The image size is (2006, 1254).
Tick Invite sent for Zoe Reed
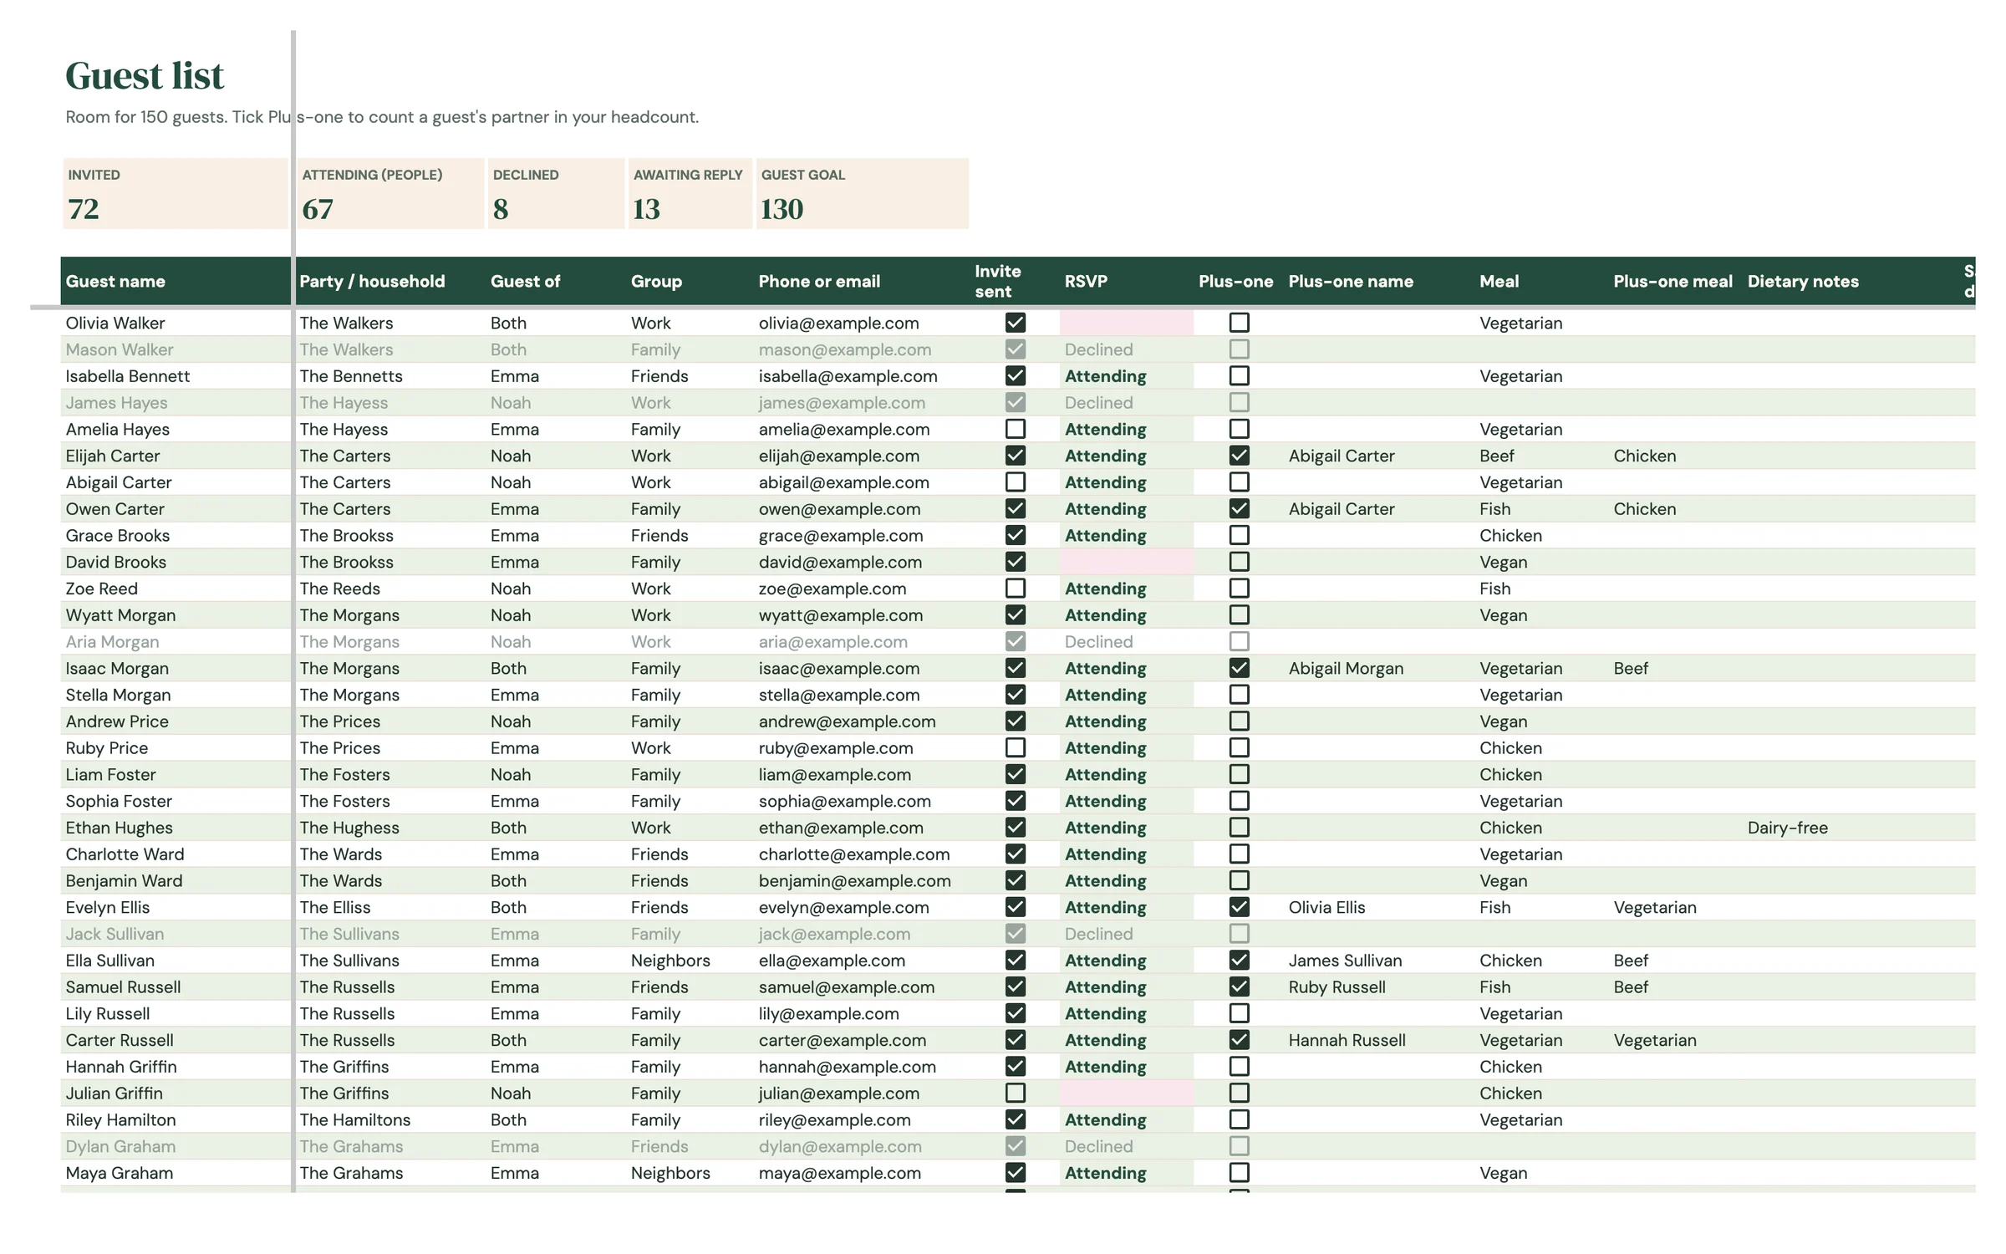tap(1015, 589)
